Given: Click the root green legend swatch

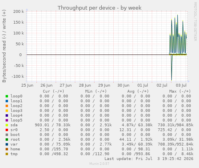Looking at the screenshot, I should coord(7,140).
